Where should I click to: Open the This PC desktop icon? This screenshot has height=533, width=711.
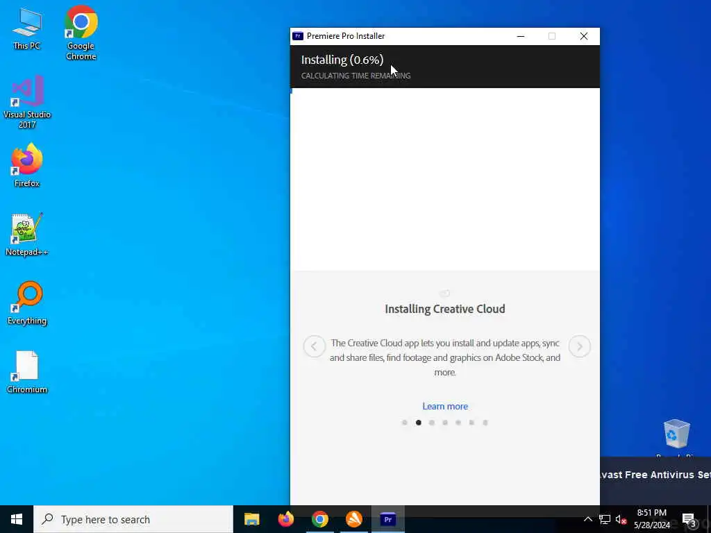[x=27, y=28]
